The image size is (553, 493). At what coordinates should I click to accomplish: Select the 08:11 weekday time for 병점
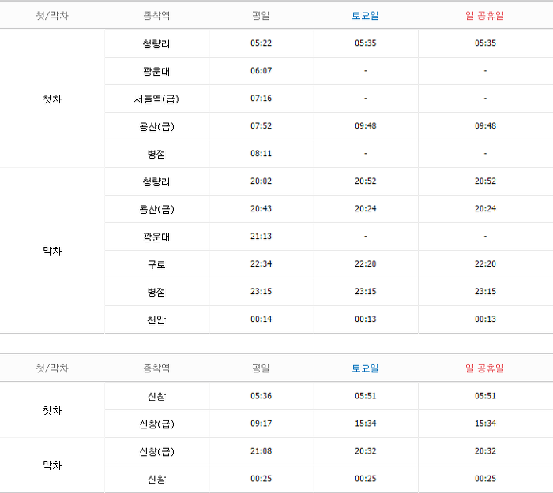(261, 154)
